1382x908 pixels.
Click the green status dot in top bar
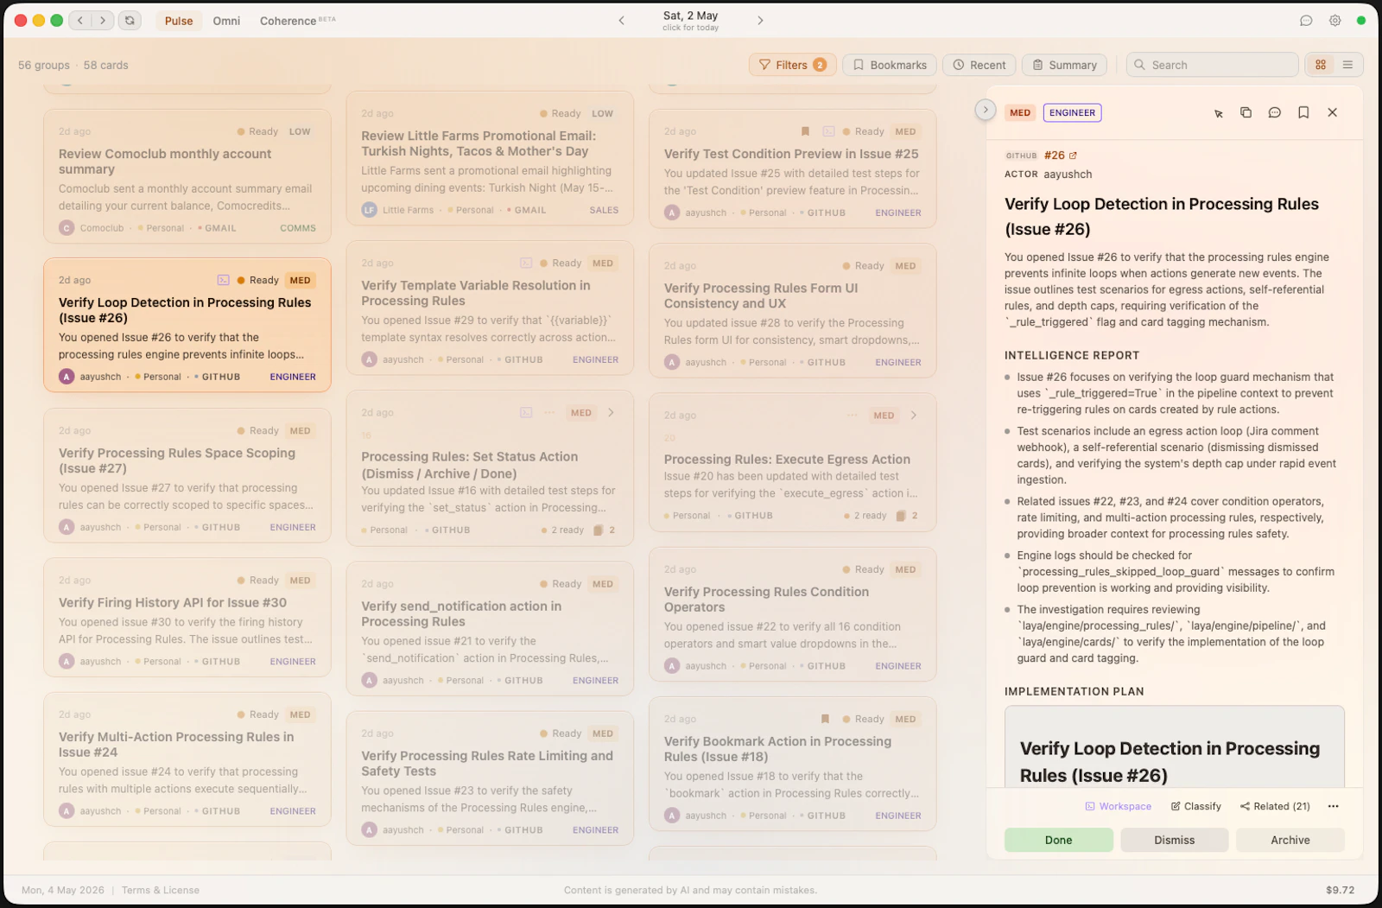pos(1360,21)
